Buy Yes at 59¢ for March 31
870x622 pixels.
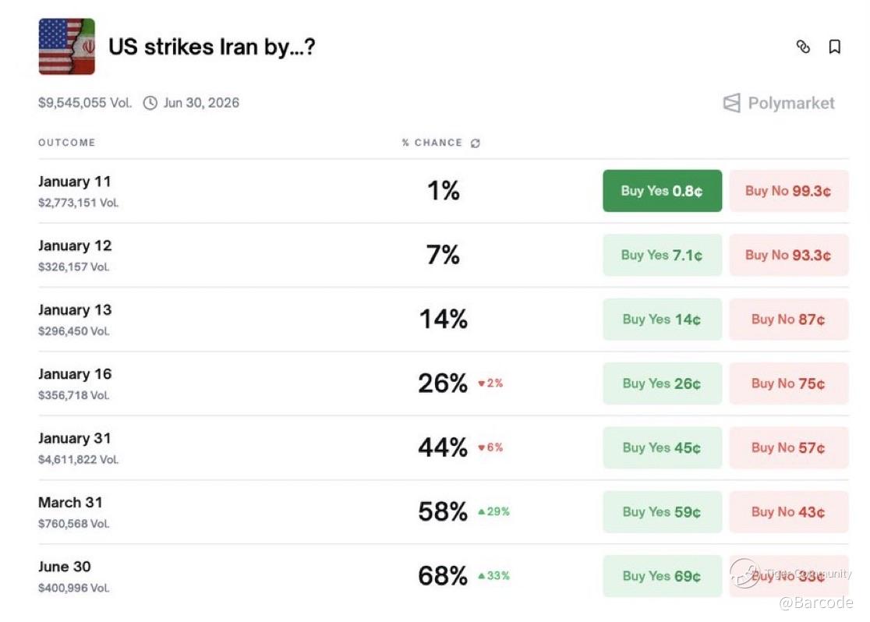point(662,512)
